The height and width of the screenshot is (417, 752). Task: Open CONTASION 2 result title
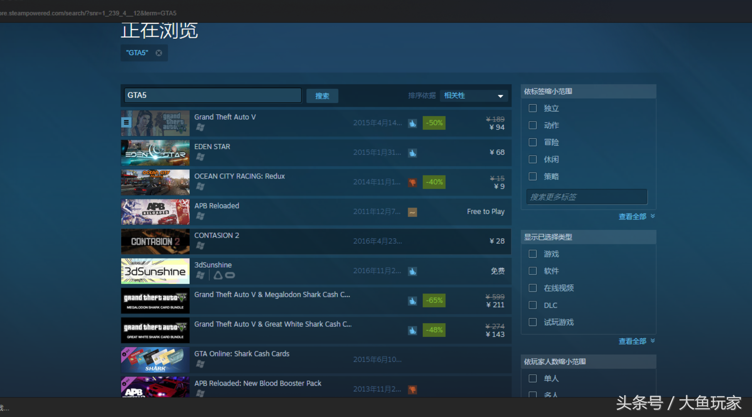[x=217, y=235]
